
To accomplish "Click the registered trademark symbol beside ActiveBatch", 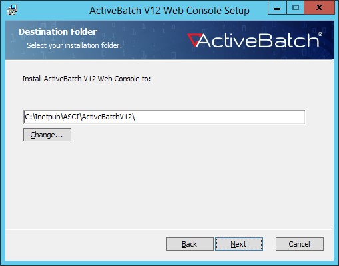I will [x=320, y=34].
